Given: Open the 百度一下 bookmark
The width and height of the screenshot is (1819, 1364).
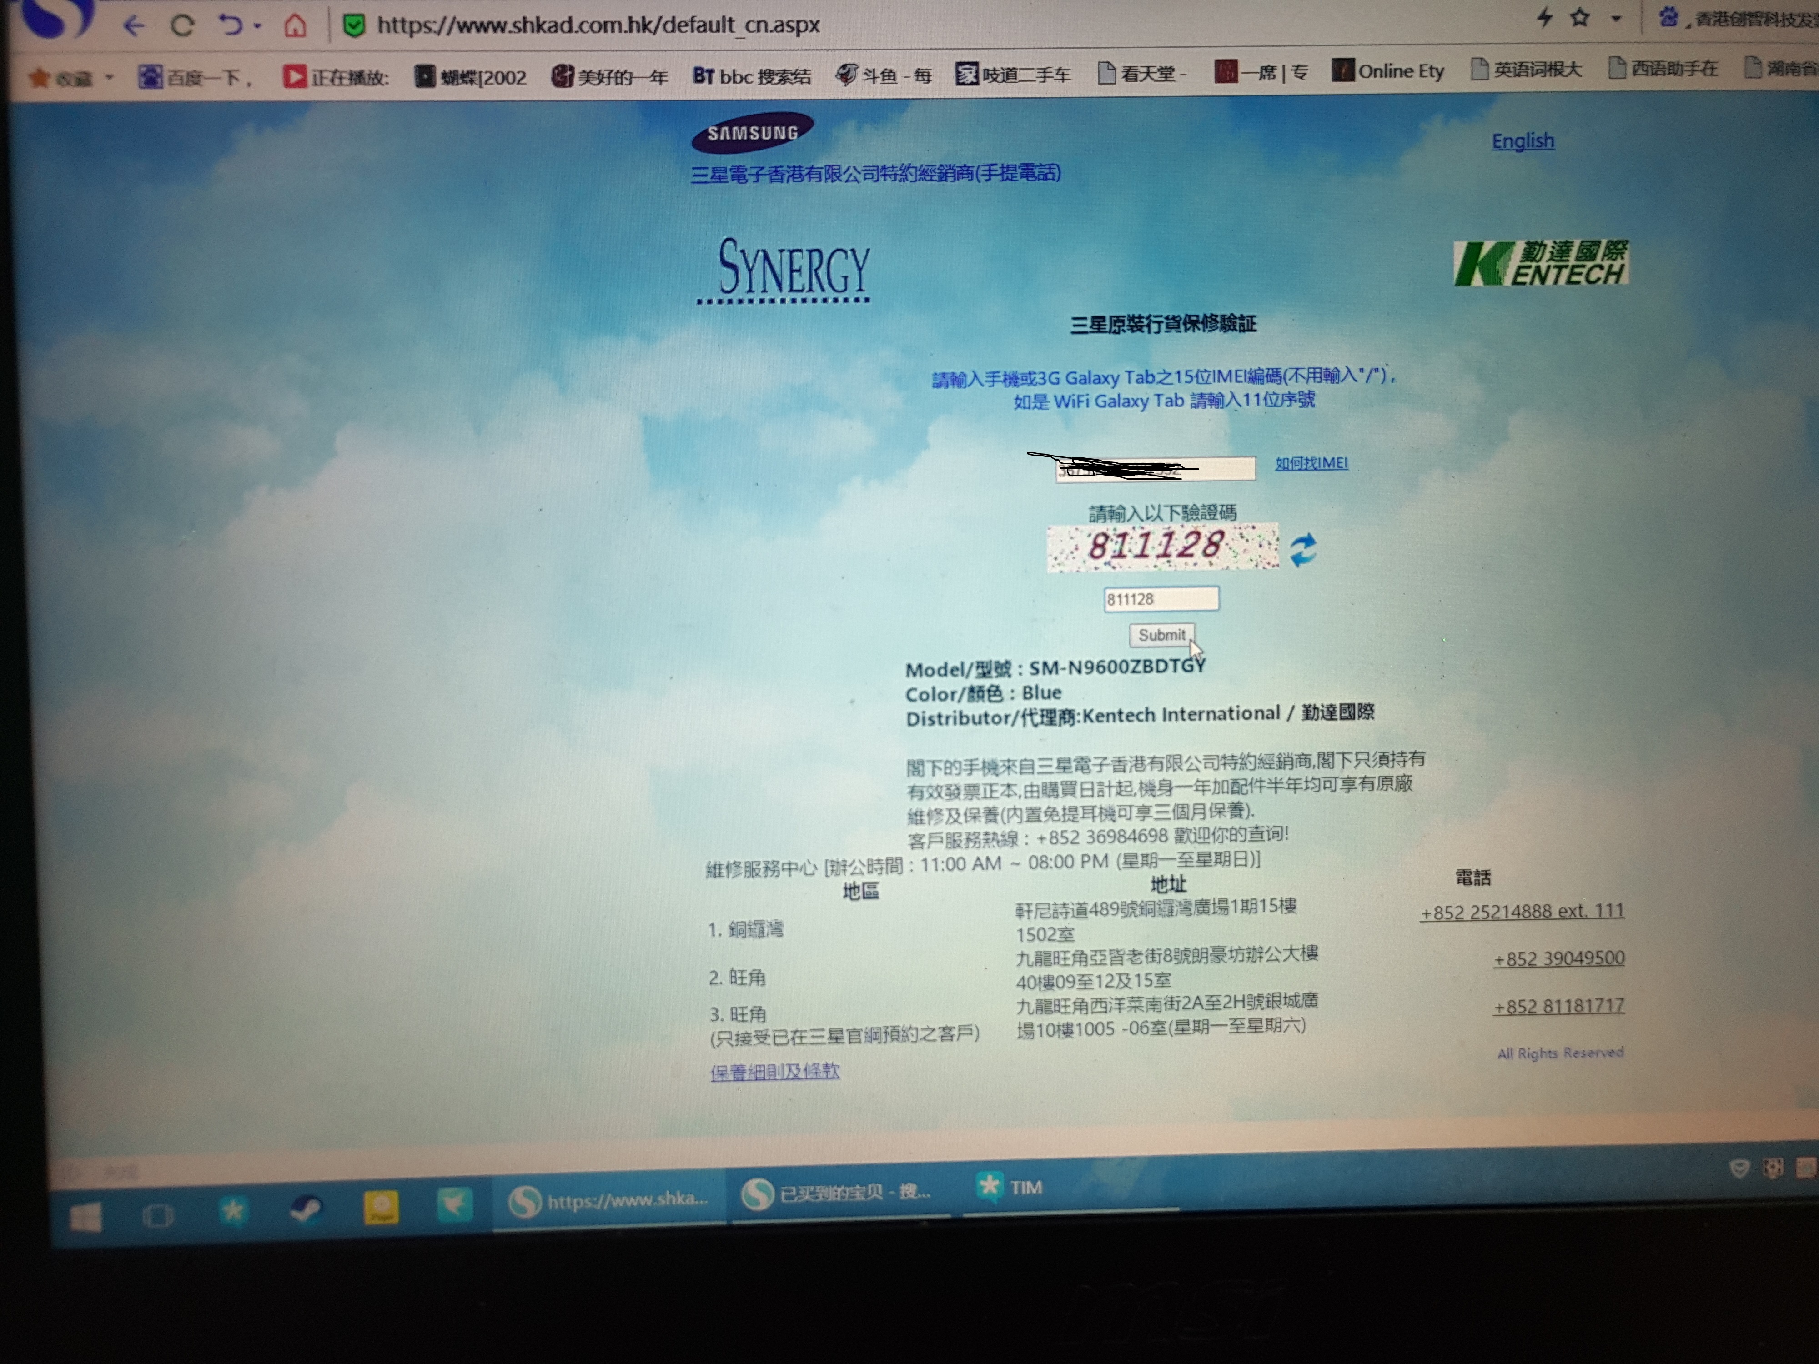Looking at the screenshot, I should click(196, 77).
